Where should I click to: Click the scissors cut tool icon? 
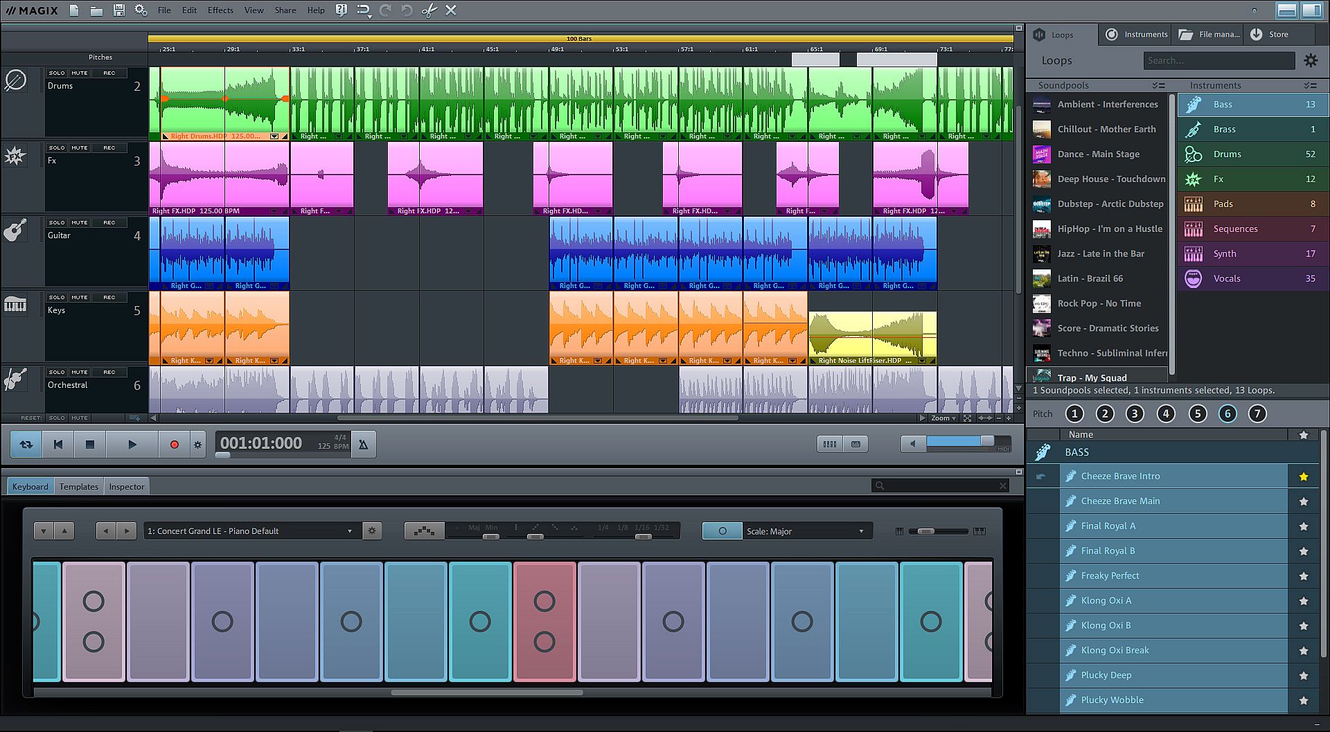click(429, 10)
